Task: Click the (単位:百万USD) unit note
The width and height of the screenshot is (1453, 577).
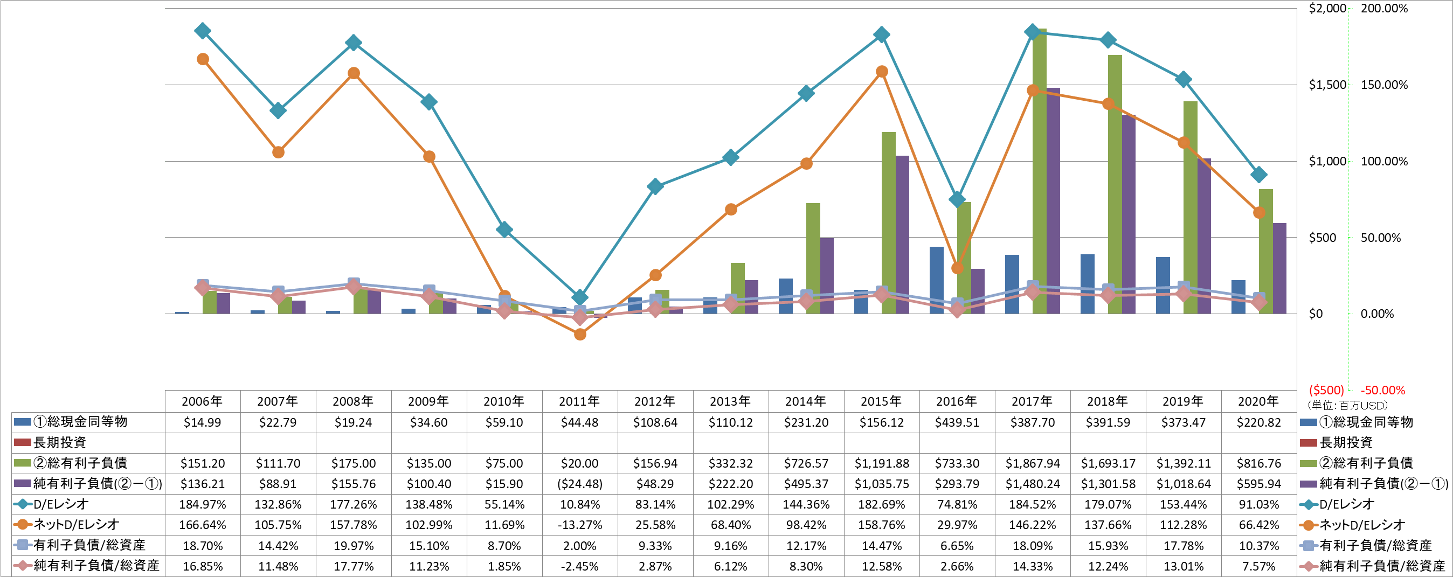Action: tap(1347, 405)
